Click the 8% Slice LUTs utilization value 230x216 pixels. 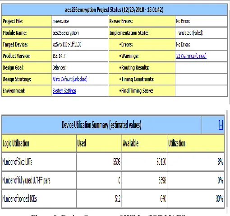221,162
